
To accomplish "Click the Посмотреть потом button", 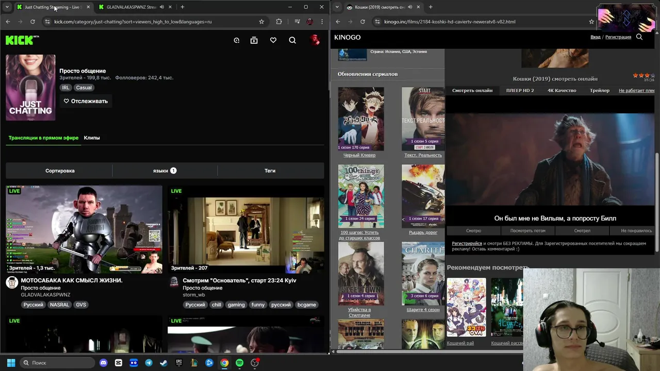I will (527, 231).
